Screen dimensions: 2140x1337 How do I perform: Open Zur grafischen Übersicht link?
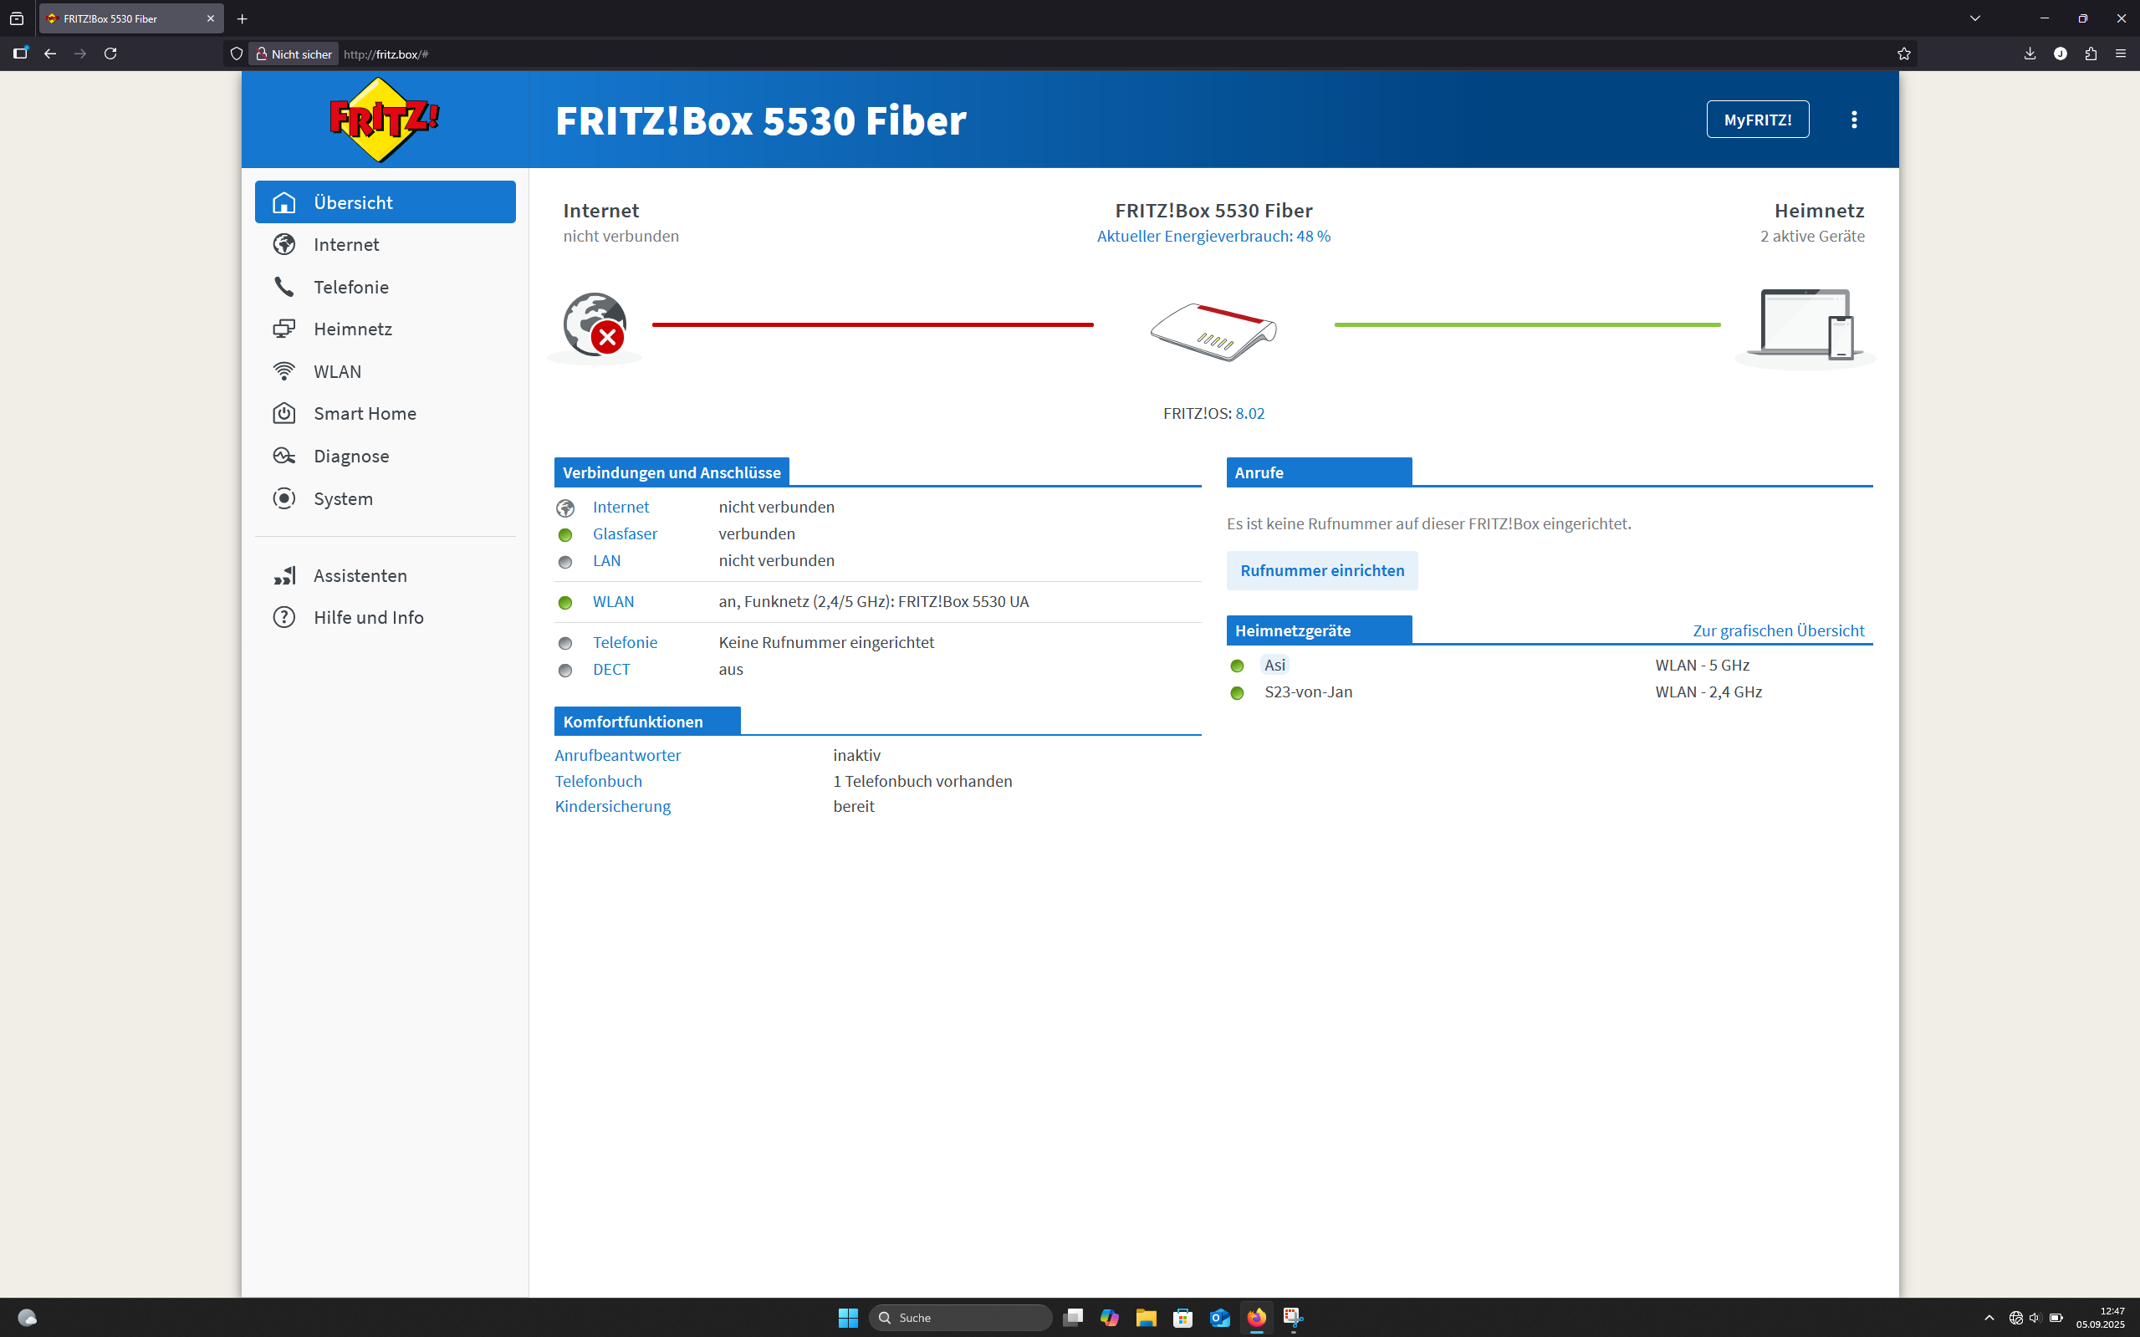click(x=1779, y=630)
